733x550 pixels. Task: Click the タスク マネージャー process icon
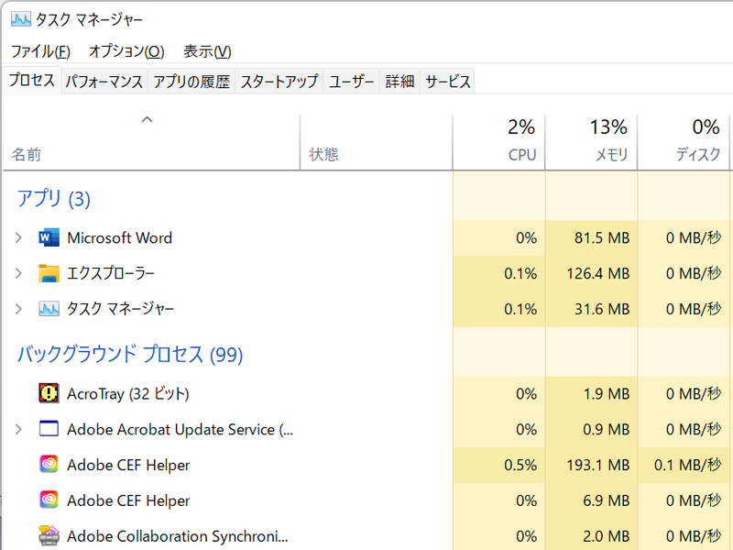pos(49,309)
